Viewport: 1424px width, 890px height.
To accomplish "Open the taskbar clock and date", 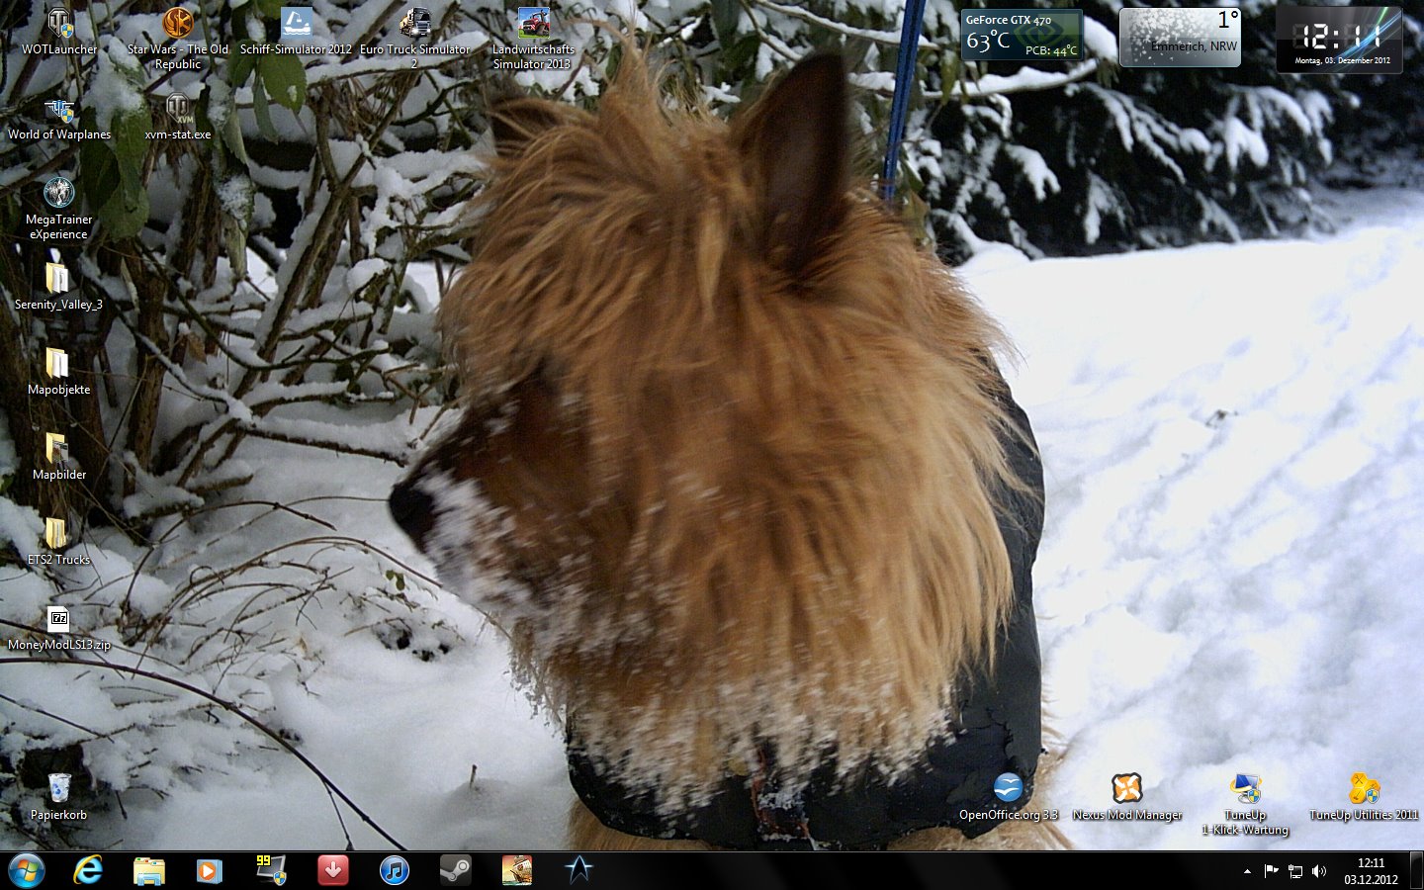I will click(1371, 870).
